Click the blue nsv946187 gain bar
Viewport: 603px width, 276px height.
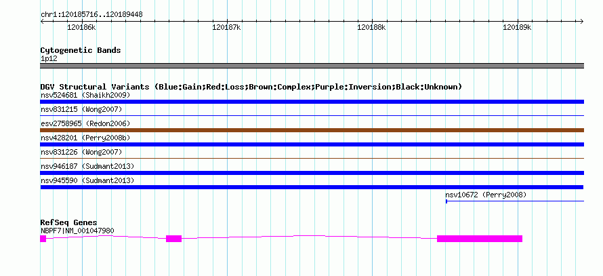[x=312, y=173]
